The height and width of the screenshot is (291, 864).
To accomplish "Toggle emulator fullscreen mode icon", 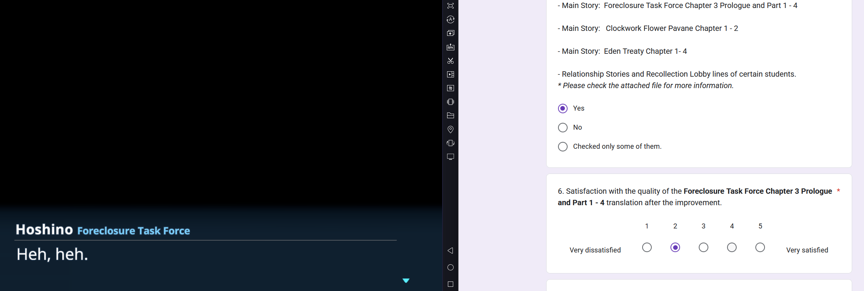I will pos(451,6).
